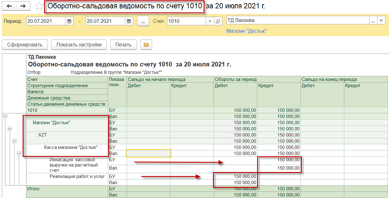Clear the ТД Лакомка organization field
389x198 pixels.
click(382, 21)
